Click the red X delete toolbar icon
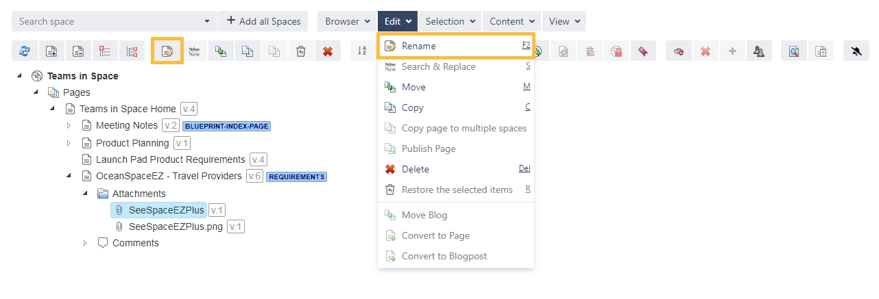The image size is (879, 299). coord(327,51)
